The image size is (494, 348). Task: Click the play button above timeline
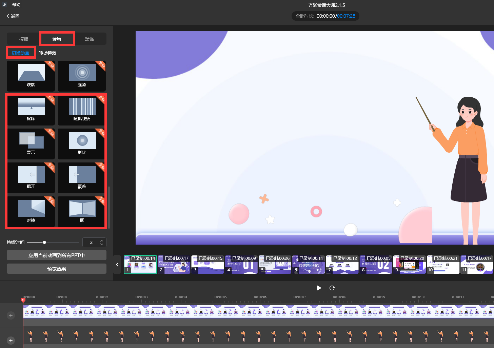[319, 288]
